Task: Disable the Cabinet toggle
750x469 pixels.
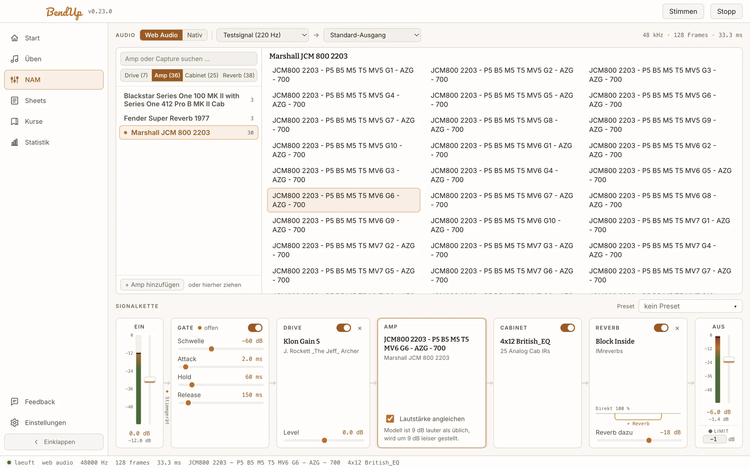Action: (x=567, y=328)
